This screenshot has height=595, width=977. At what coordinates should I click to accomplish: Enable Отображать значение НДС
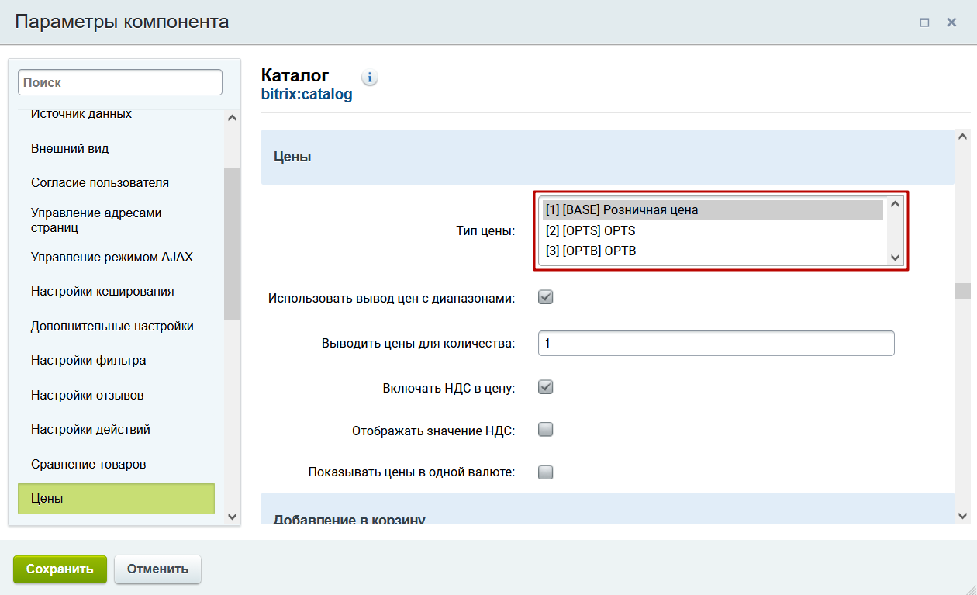[545, 428]
